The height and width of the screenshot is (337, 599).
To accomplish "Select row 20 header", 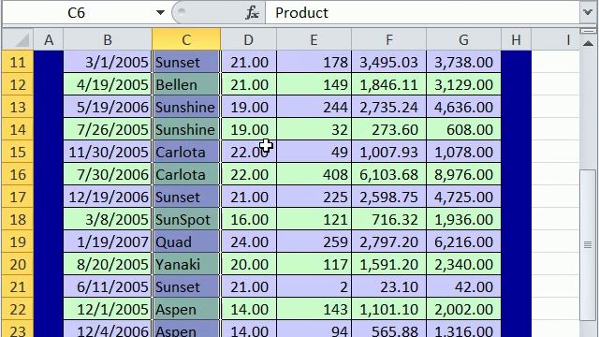I will pyautogui.click(x=18, y=264).
